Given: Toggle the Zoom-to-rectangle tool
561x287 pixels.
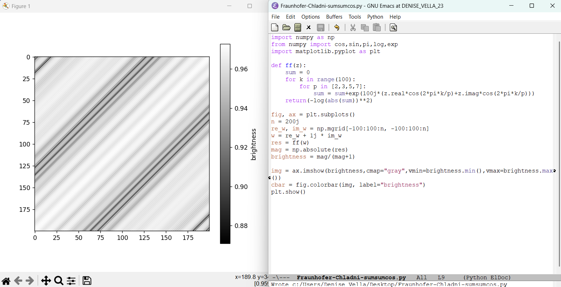Looking at the screenshot, I should tap(59, 280).
